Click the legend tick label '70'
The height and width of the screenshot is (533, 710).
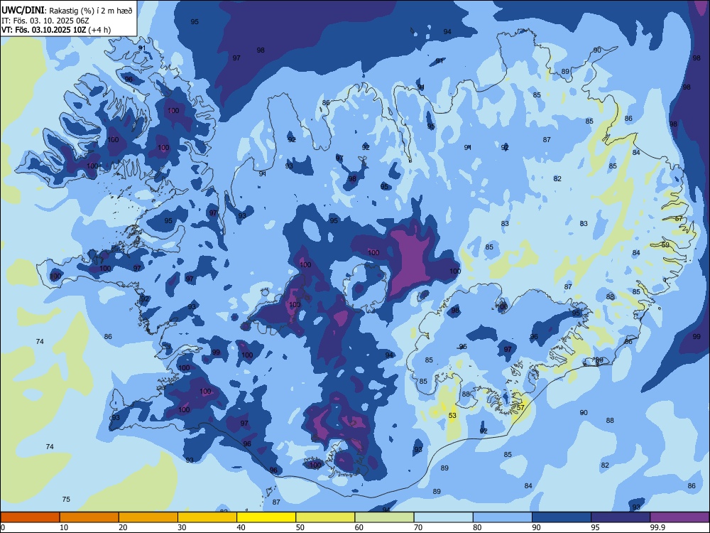pyautogui.click(x=418, y=527)
